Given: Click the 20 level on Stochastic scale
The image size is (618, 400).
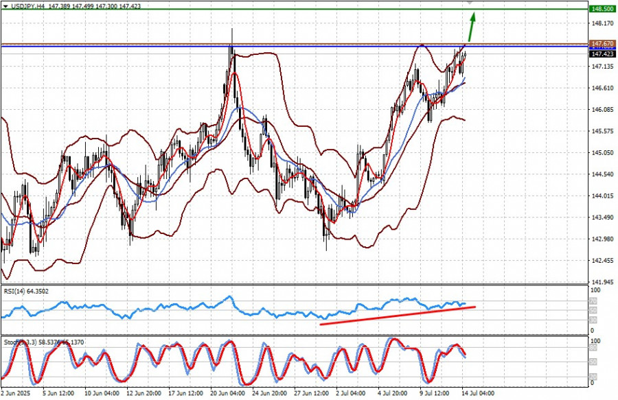Looking at the screenshot, I should click(x=593, y=377).
